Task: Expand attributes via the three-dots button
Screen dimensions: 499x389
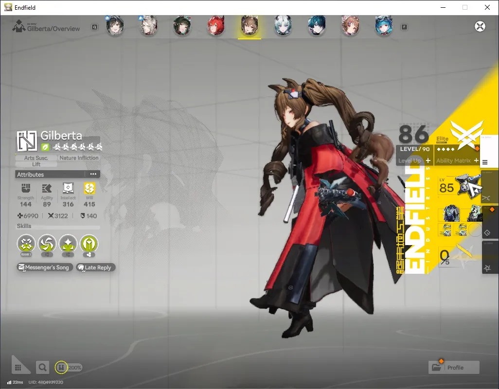Action: pyautogui.click(x=93, y=174)
